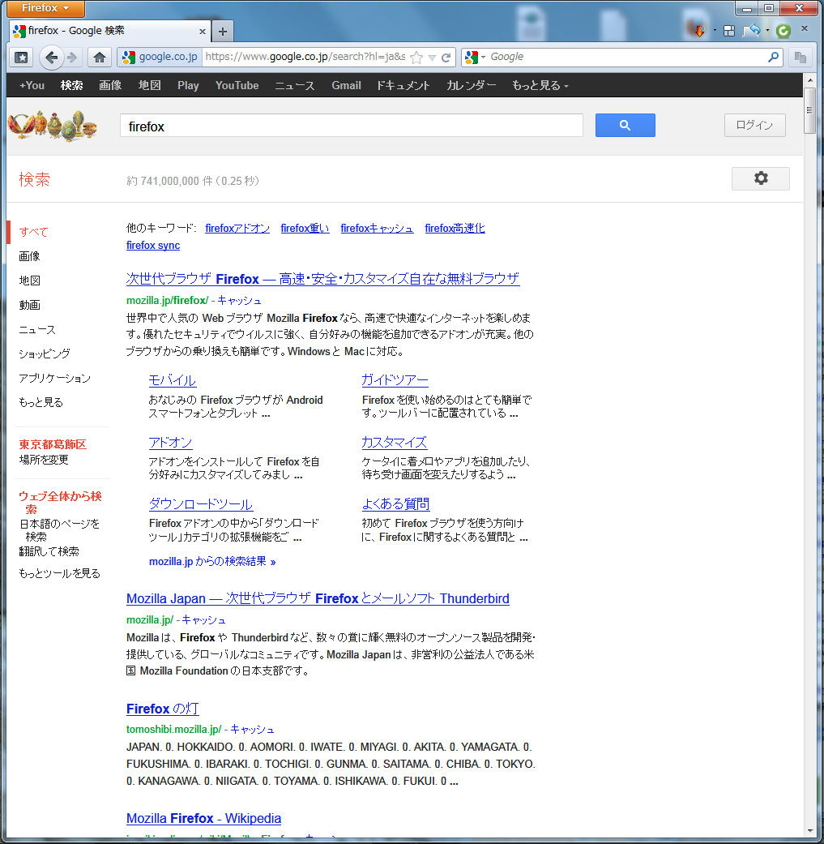Expand もっとツールを見る in sidebar

60,574
